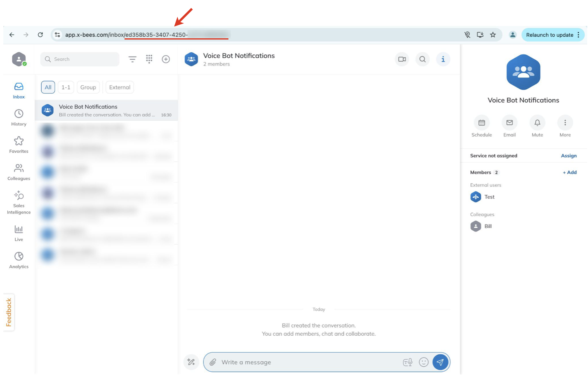
Task: Open the emoji picker
Action: [423, 363]
